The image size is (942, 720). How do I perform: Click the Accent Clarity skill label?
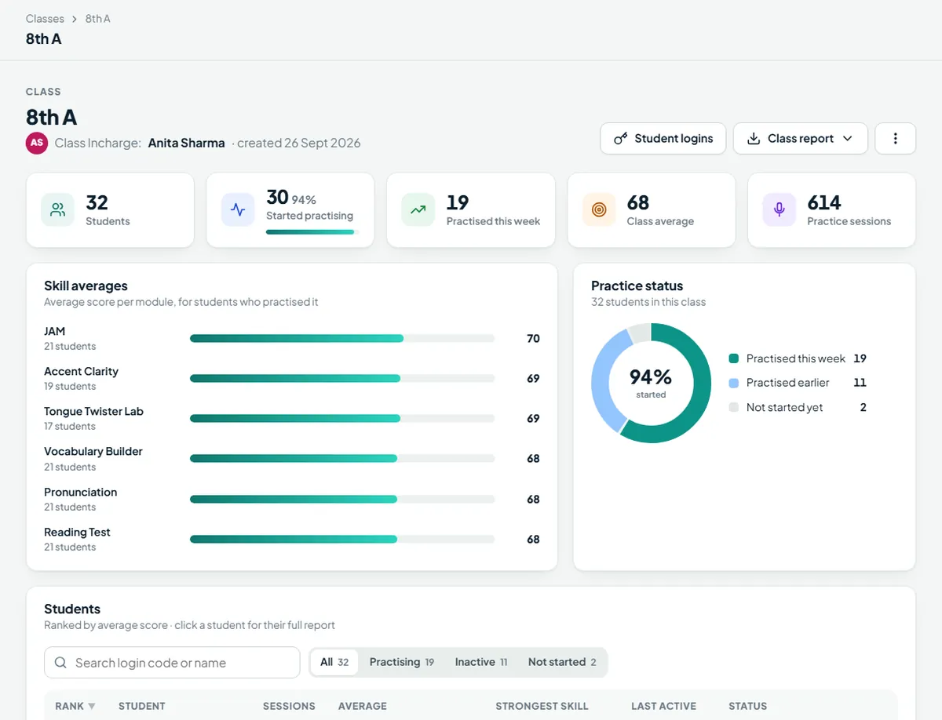(81, 372)
